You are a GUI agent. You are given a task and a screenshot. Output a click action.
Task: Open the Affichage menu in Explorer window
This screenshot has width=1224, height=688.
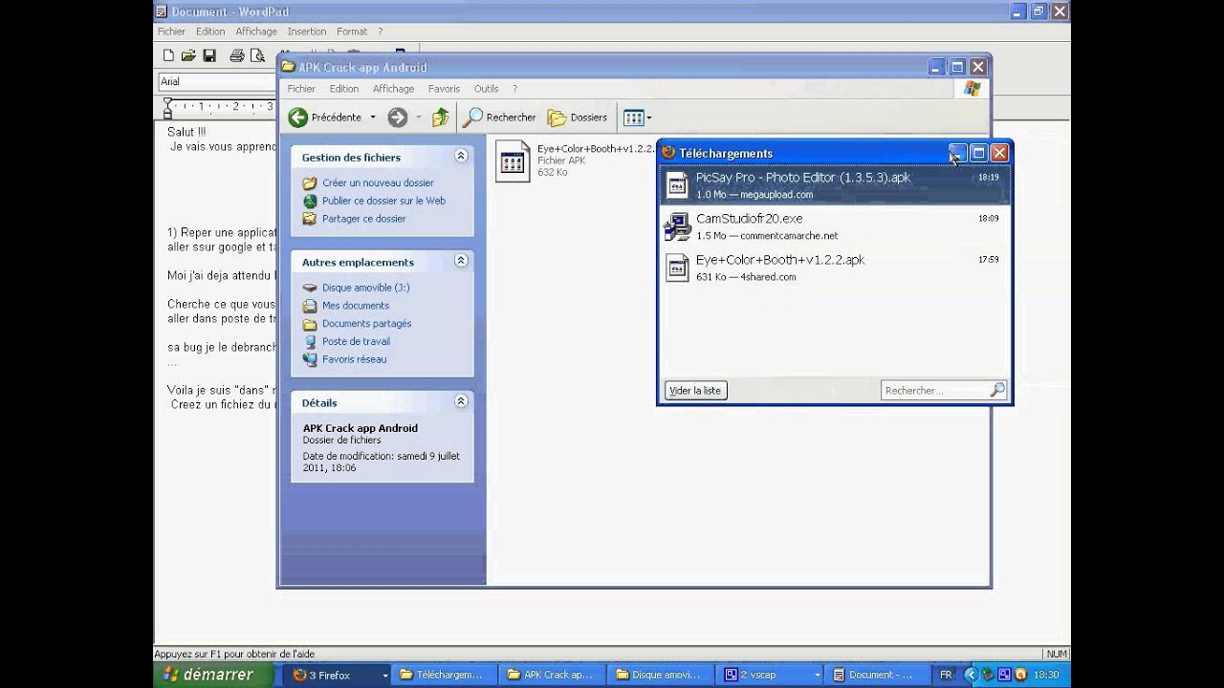tap(393, 89)
